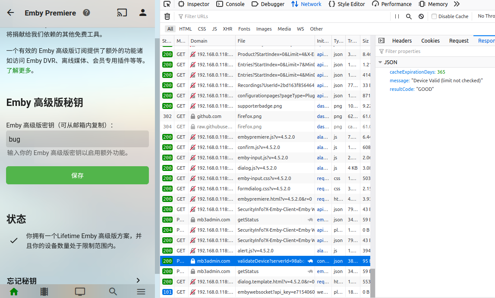Select the confirm.js?v=4.5.2.0 request
Screen dimensions: 495x298
tap(265, 147)
